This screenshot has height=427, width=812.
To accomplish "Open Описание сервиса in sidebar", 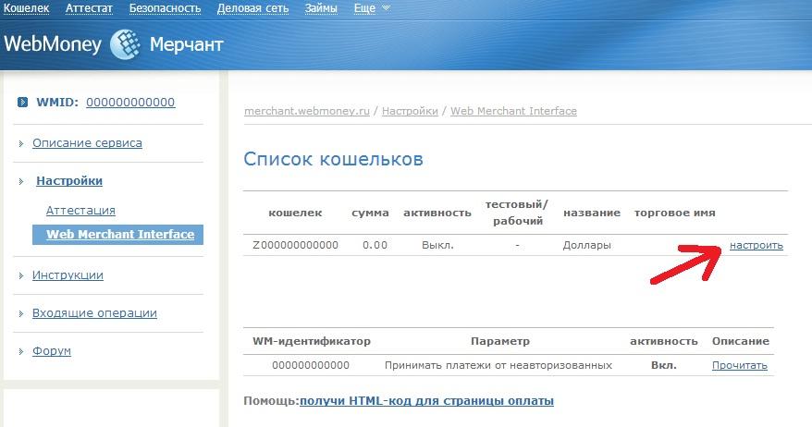I will [x=87, y=143].
